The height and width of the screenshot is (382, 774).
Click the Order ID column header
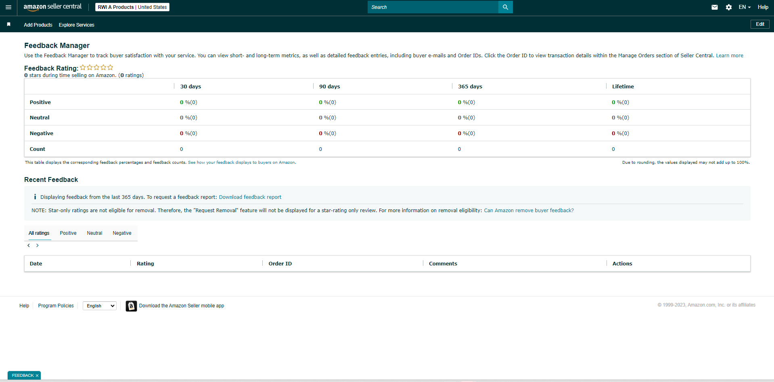280,264
